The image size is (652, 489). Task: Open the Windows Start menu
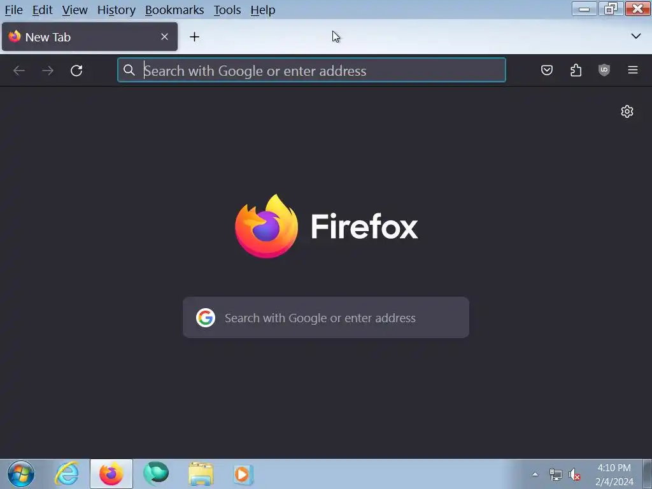21,474
